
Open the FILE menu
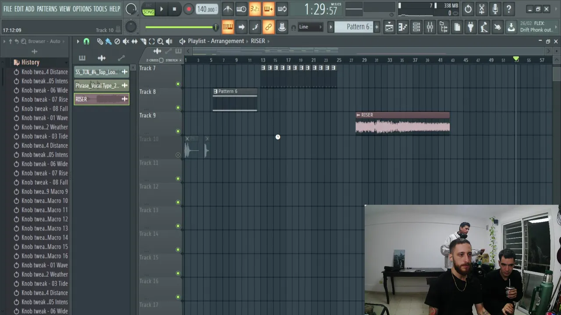(x=8, y=9)
